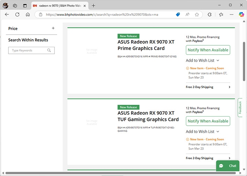
Task: Open the Workspaces icon in title bar
Action: [x=15, y=6]
